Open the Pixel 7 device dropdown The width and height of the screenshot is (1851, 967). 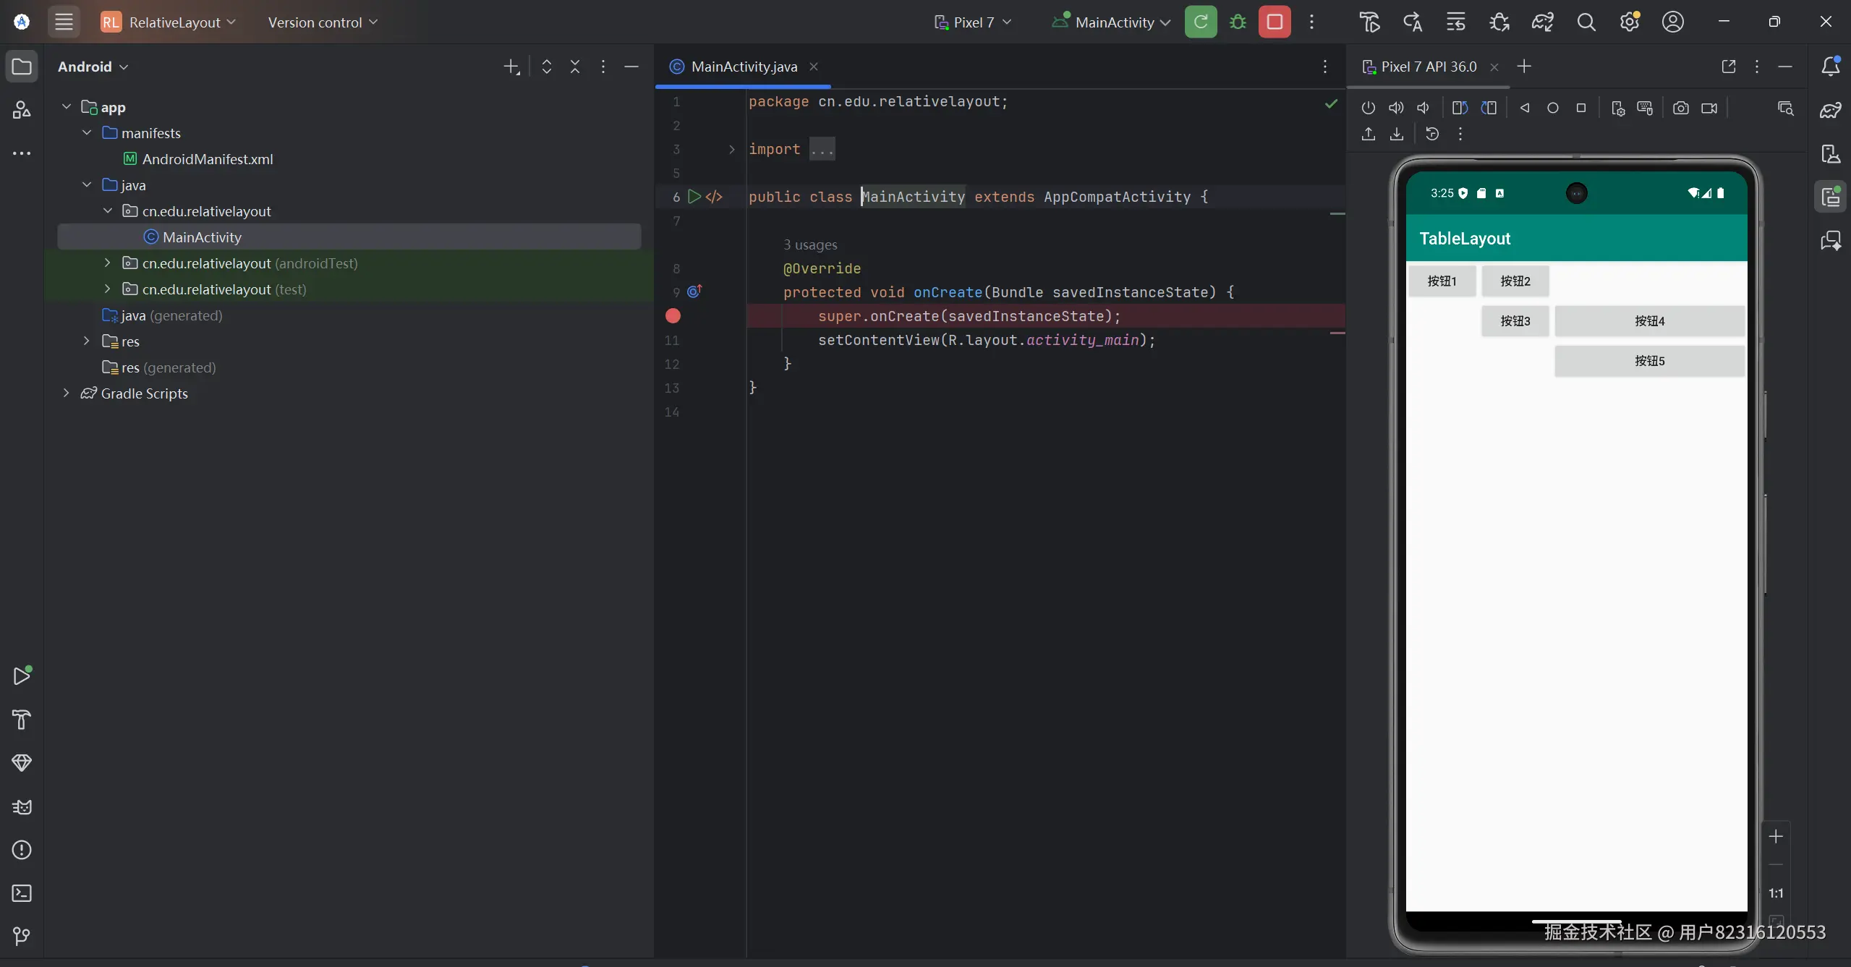click(x=973, y=22)
